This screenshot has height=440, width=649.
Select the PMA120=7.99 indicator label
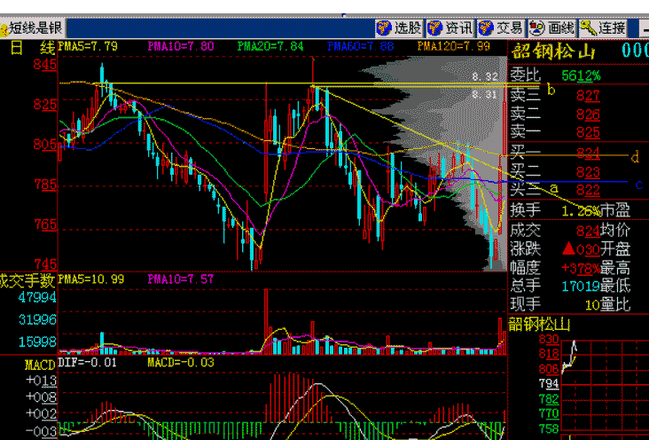(454, 46)
